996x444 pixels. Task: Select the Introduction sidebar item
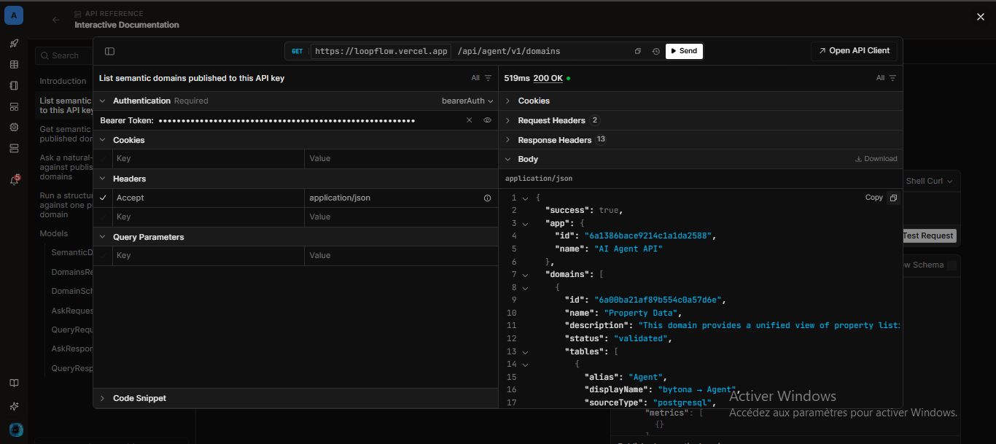click(63, 81)
